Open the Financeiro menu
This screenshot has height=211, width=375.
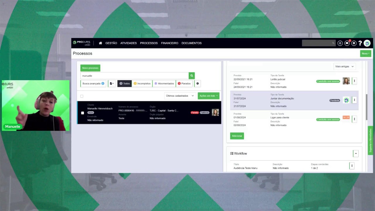tap(170, 43)
